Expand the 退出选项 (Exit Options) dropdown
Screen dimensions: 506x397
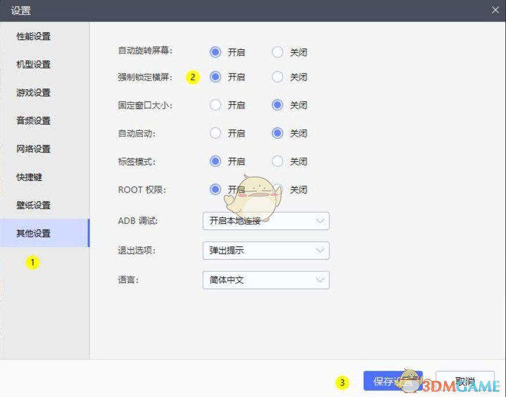(x=265, y=250)
